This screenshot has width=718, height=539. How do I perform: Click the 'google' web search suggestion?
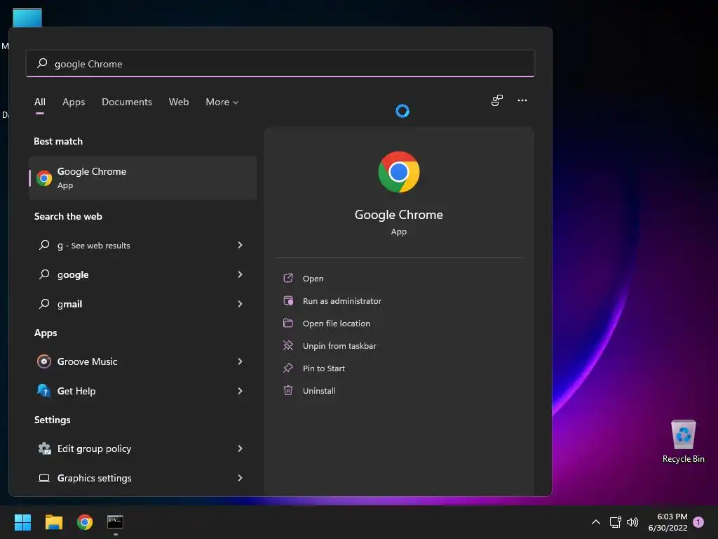73,274
